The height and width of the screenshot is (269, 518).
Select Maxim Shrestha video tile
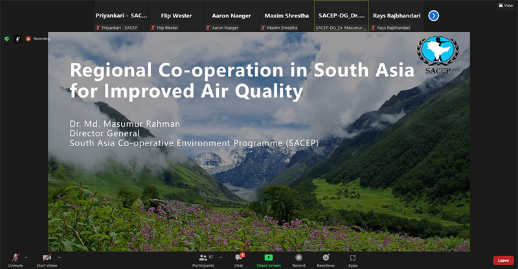(286, 16)
